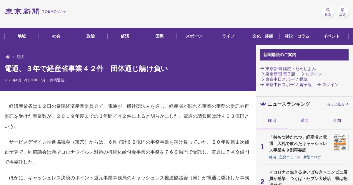Click 主要ニュース tag under ranking article 1
The height and width of the screenshot is (185, 353).
point(290,157)
